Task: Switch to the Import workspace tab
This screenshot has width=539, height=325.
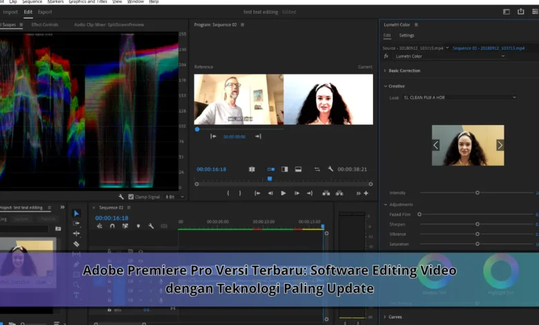Action: 10,12
